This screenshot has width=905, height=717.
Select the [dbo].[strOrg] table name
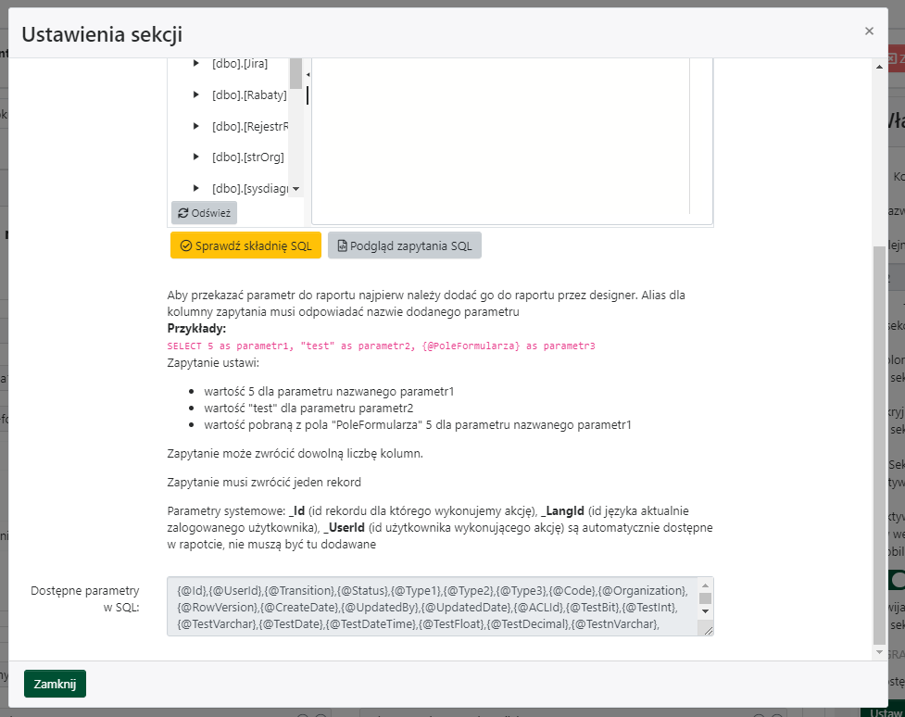(x=247, y=157)
